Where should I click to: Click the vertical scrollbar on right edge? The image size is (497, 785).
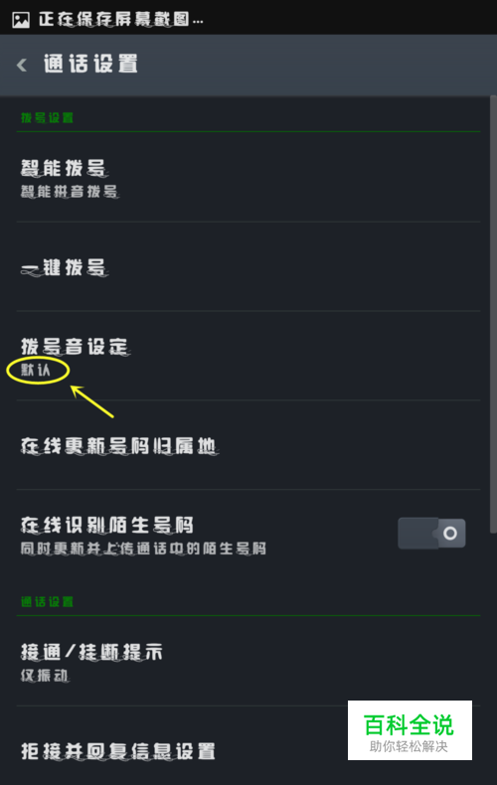point(493,314)
